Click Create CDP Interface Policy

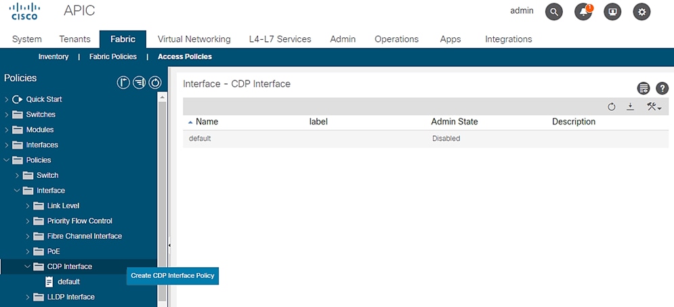(173, 275)
